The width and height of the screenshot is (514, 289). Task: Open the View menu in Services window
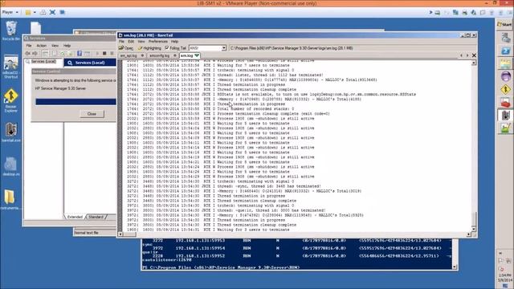[x=55, y=46]
